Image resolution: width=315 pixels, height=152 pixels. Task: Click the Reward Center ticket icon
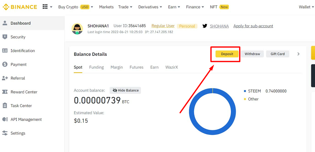pyautogui.click(x=5, y=92)
